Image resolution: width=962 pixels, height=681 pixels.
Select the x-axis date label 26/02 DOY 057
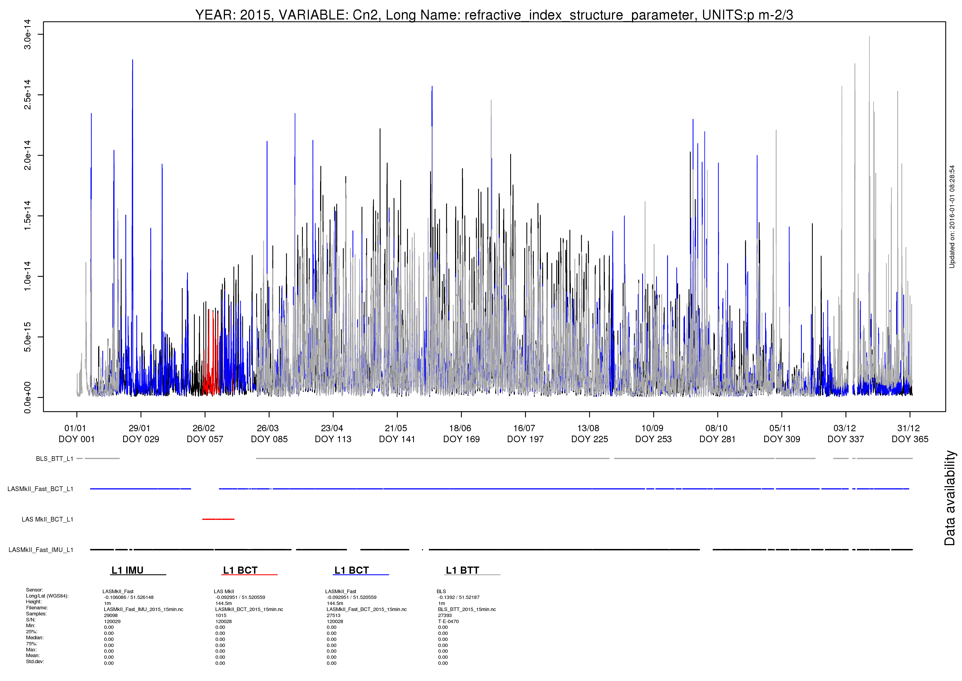click(x=205, y=434)
